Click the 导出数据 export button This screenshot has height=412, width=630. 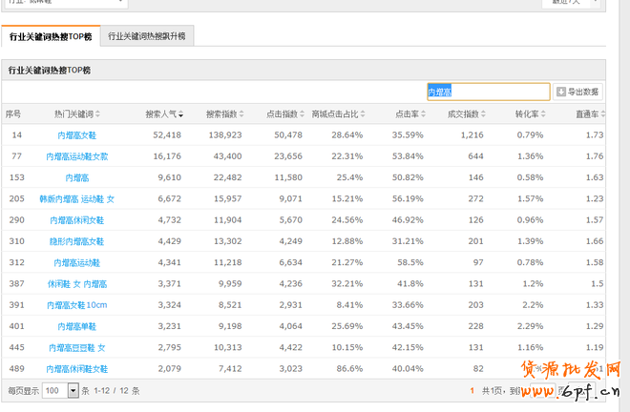[x=578, y=92]
